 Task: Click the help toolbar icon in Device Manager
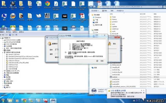coord(10,35)
